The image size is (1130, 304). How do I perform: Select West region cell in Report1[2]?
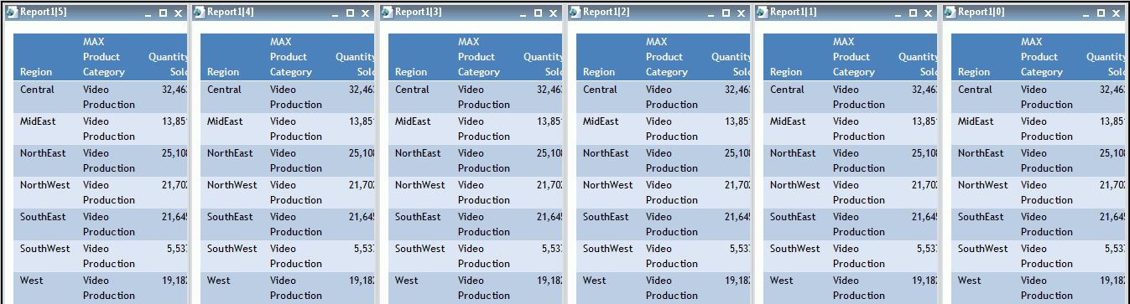(x=595, y=281)
